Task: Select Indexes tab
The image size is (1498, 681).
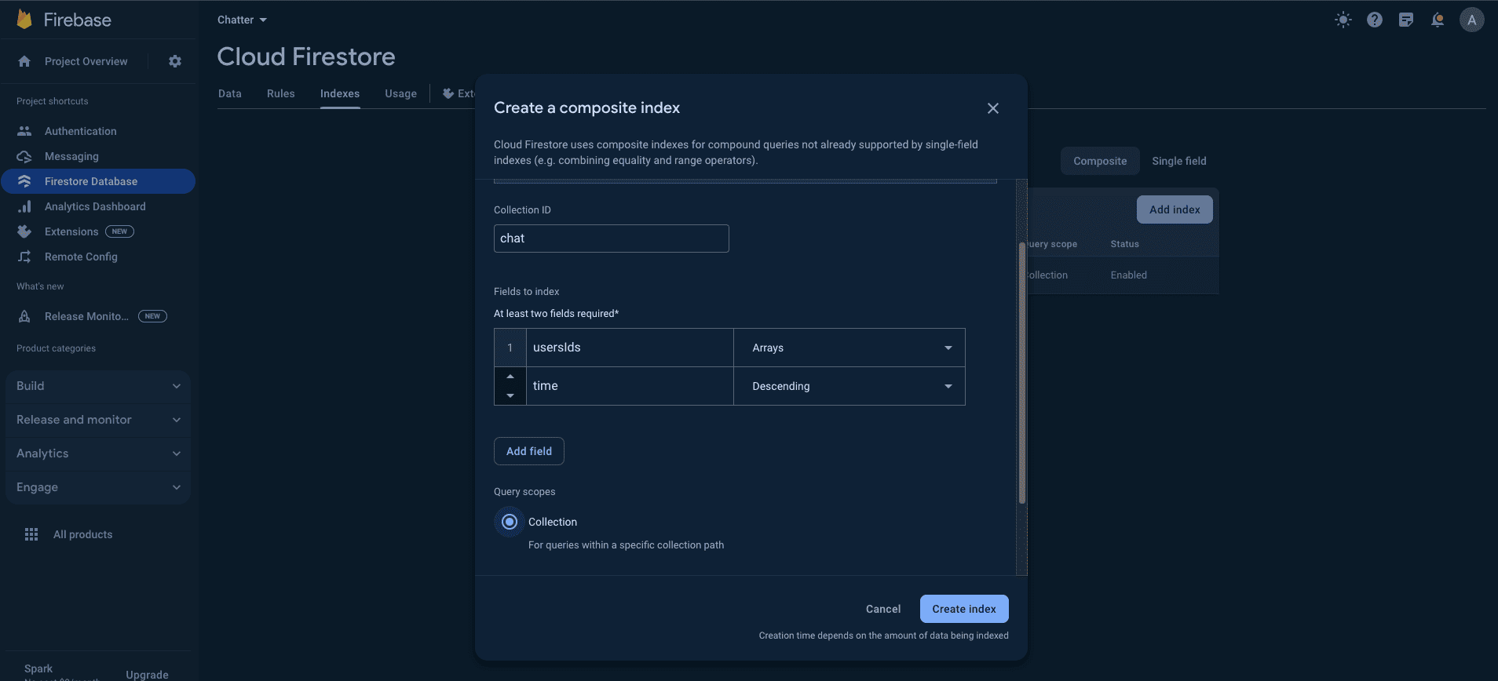Action: pyautogui.click(x=340, y=93)
